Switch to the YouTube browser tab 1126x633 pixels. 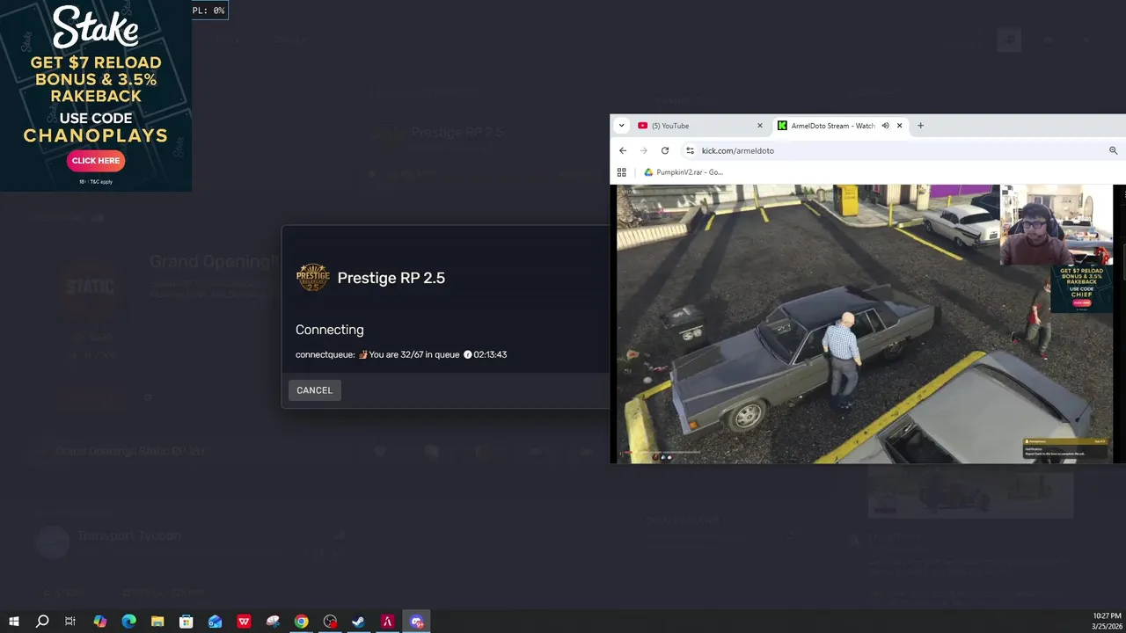tap(699, 126)
